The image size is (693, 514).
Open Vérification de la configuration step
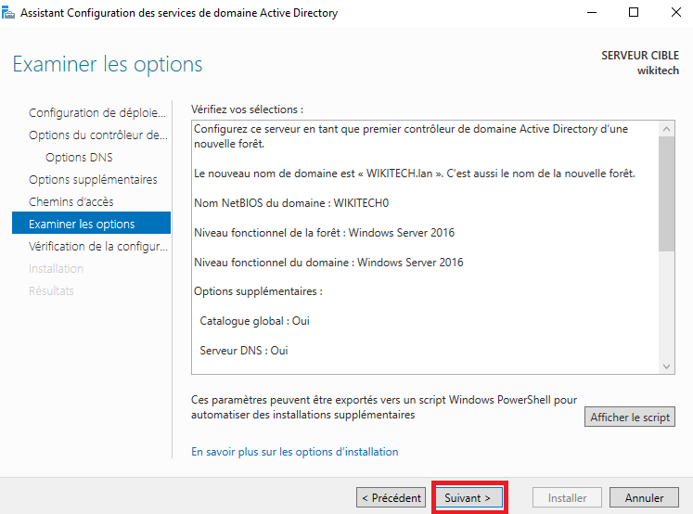[x=97, y=247]
